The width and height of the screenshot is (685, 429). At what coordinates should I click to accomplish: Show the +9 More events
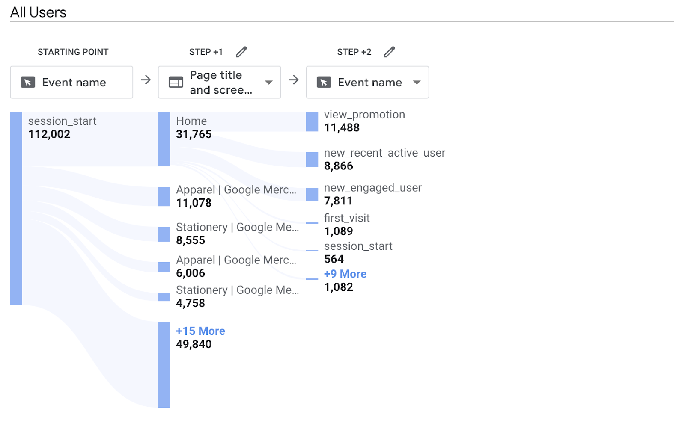click(345, 274)
